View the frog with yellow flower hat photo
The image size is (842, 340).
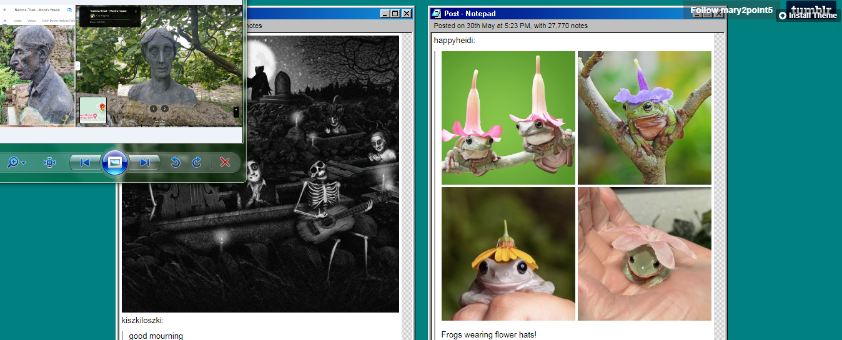click(x=508, y=254)
